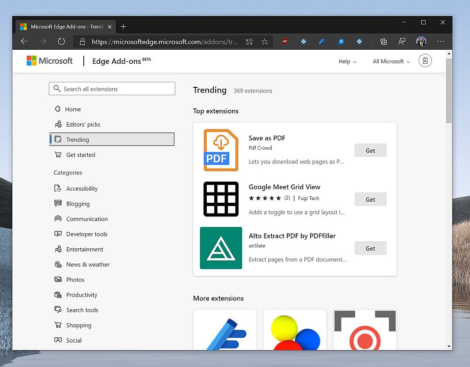Expand the All Microsoft dropdown
The image size is (470, 367).
[x=391, y=61]
